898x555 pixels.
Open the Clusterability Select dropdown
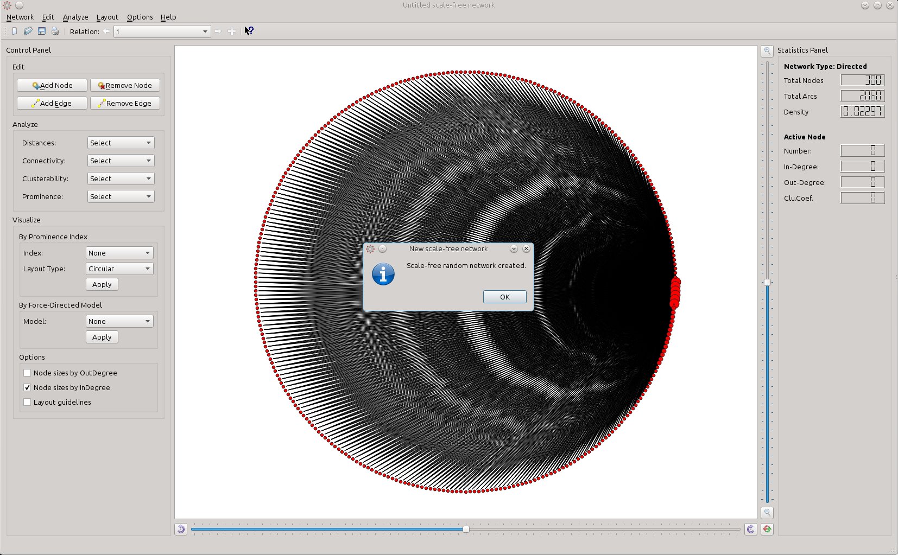pyautogui.click(x=121, y=178)
